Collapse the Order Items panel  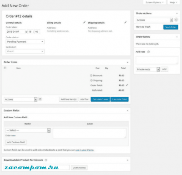[x=127, y=62]
